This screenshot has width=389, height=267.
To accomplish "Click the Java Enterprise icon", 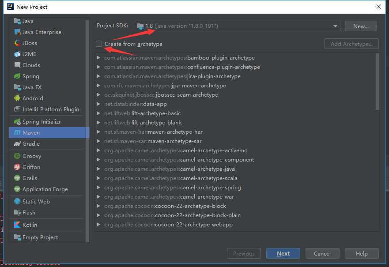I will 17,32.
